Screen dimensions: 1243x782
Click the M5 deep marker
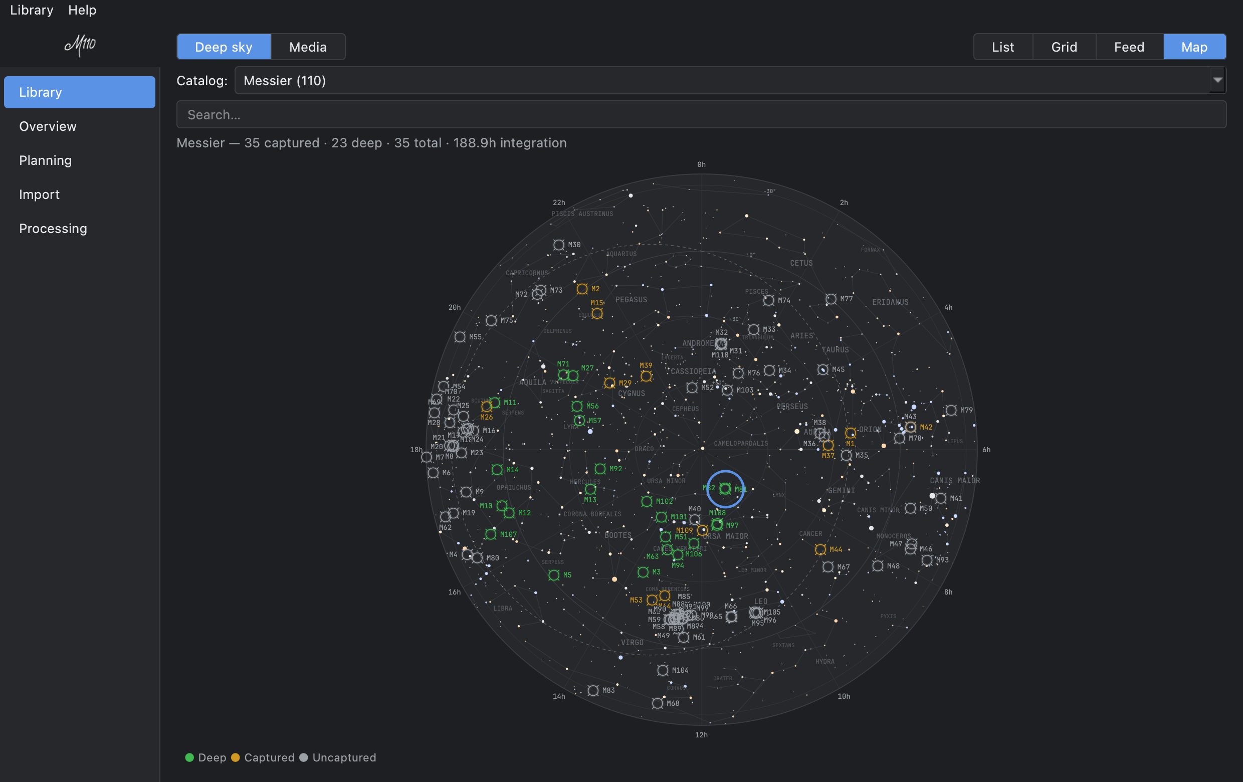tap(554, 575)
